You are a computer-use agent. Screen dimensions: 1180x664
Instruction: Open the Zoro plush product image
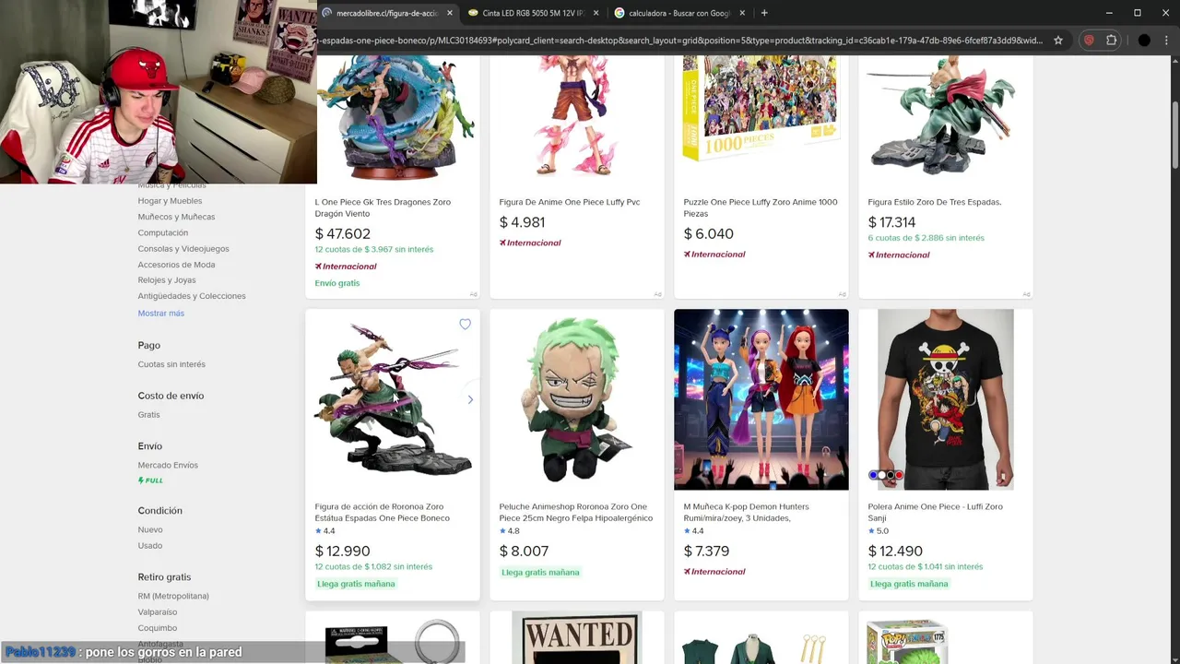[577, 399]
